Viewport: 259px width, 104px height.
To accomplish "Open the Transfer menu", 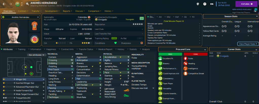I will coord(36,11).
